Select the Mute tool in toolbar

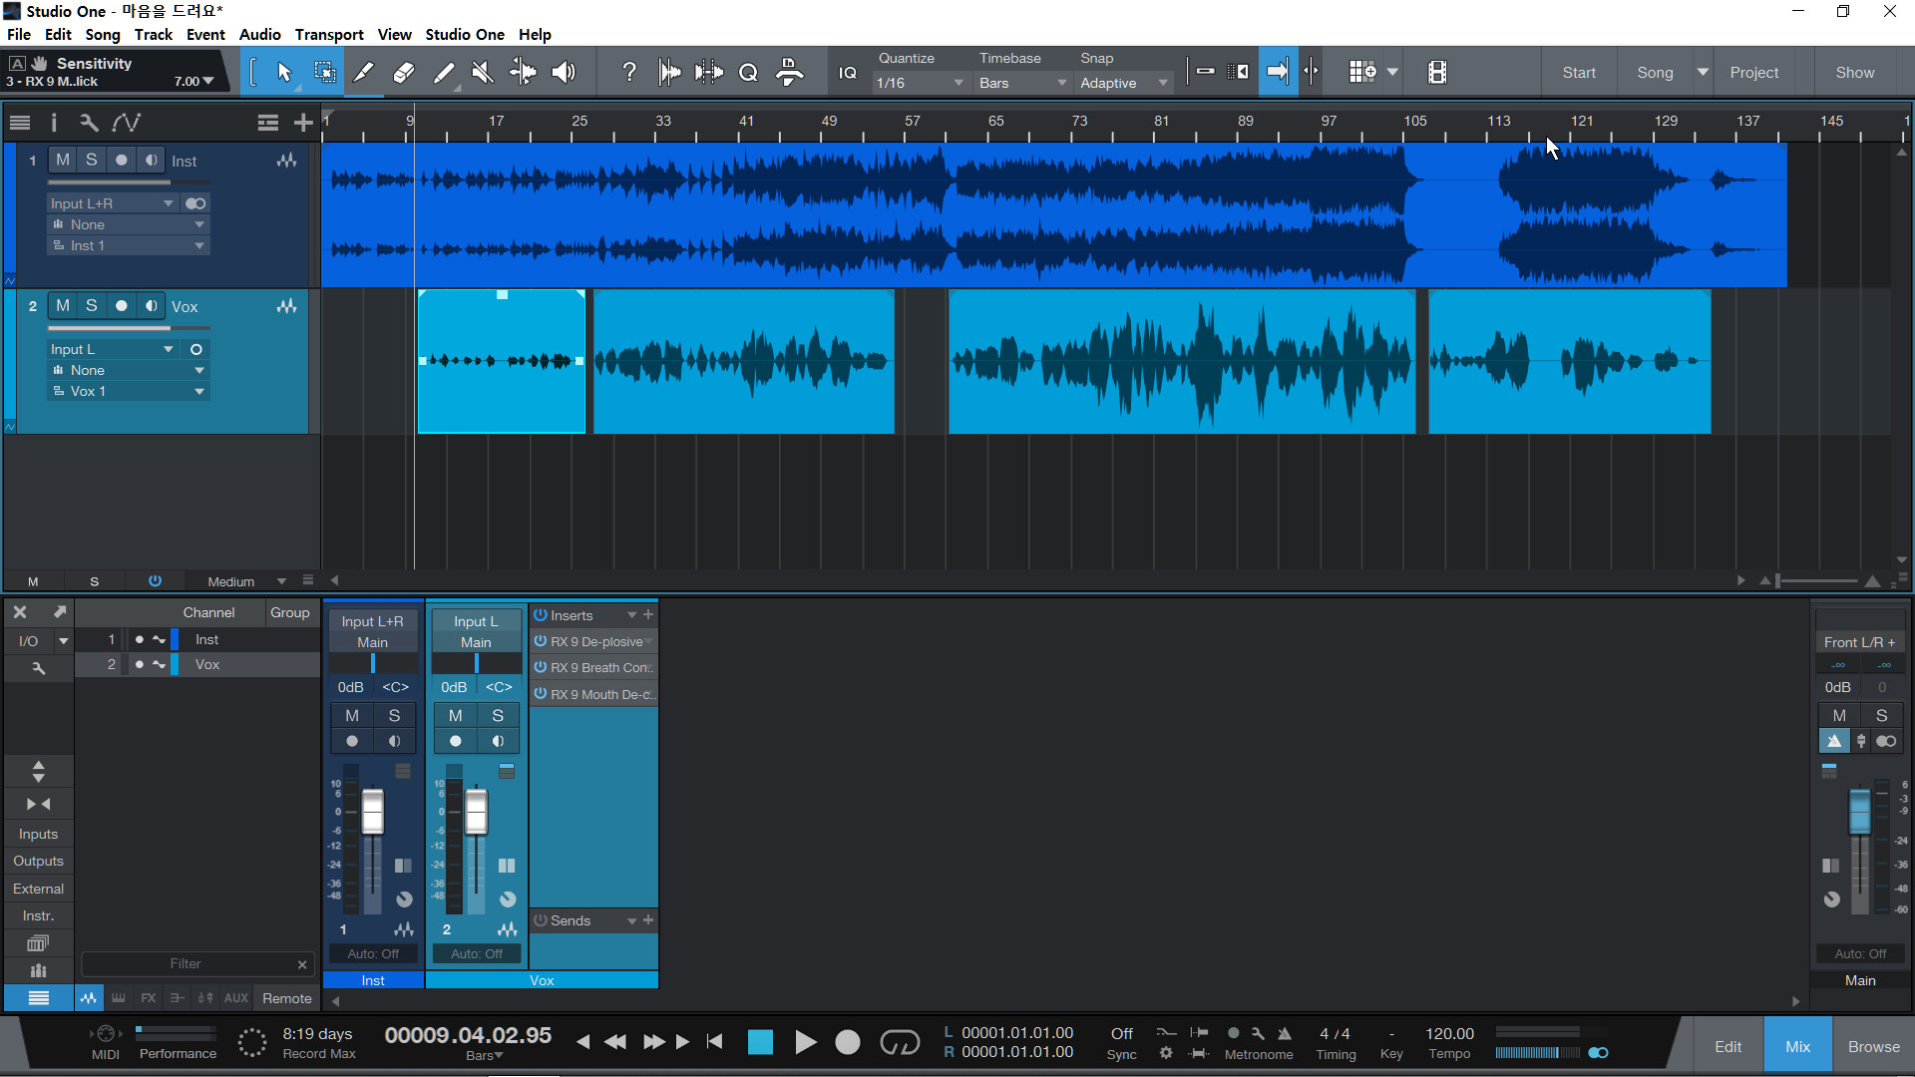pyautogui.click(x=483, y=72)
